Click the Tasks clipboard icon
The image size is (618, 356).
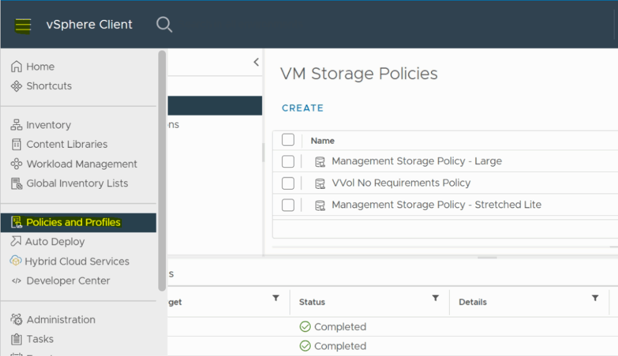click(16, 339)
